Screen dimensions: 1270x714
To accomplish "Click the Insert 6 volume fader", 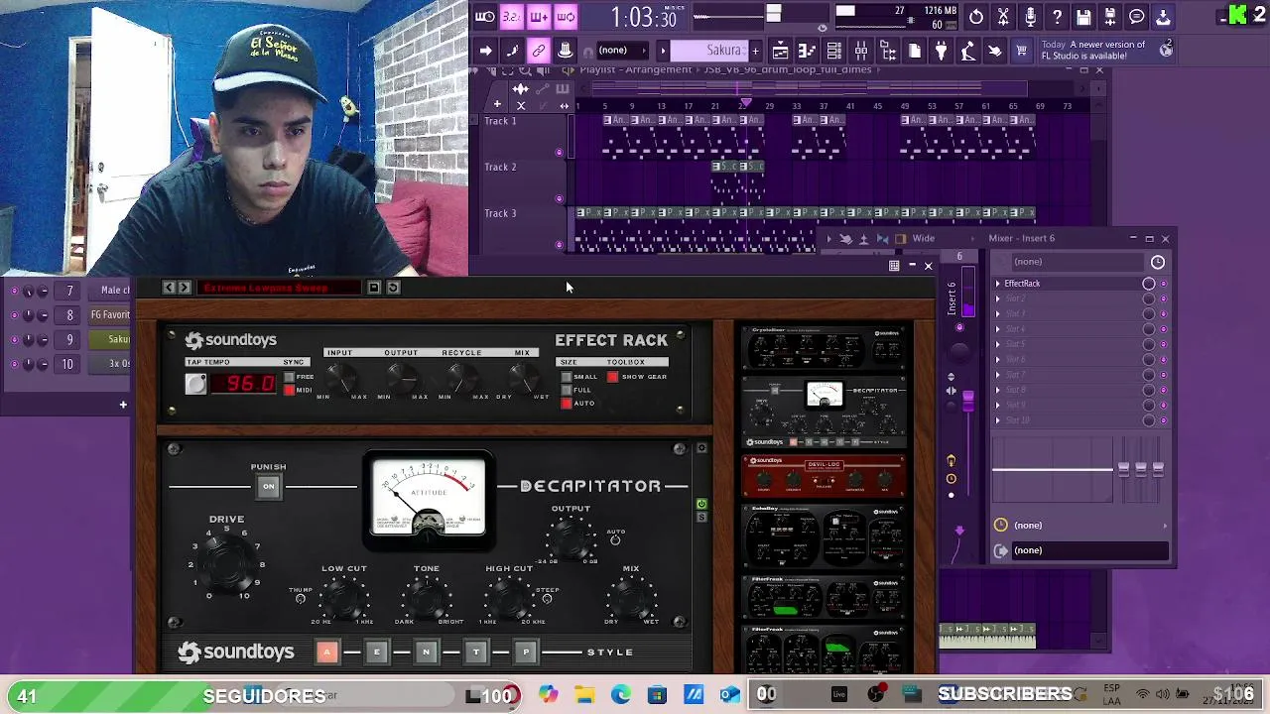I will (967, 400).
